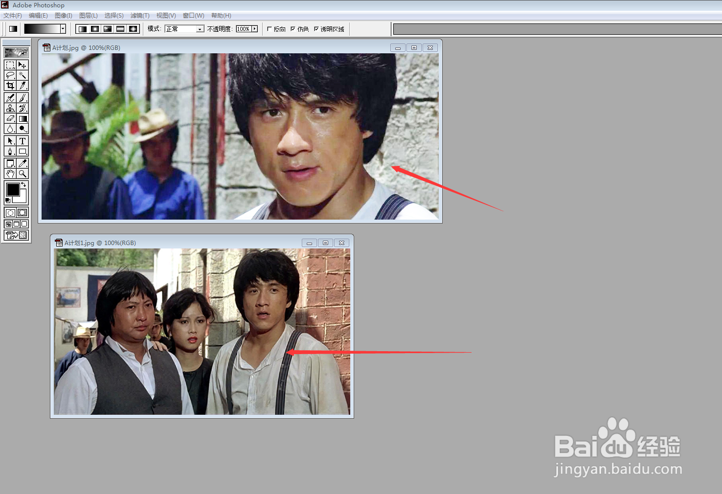The height and width of the screenshot is (494, 722).
Task: Select the Crop tool
Action: click(10, 86)
